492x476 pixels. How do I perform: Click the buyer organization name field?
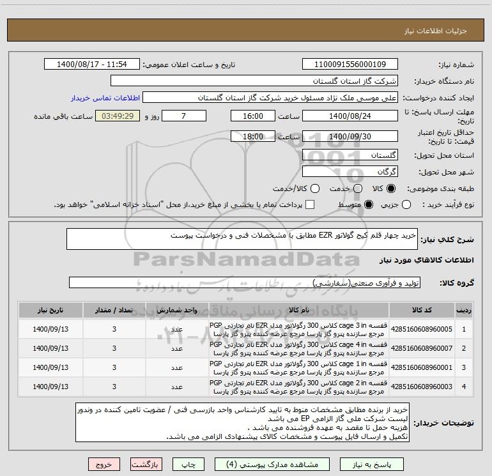pos(254,81)
